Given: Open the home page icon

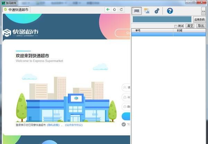Looking at the screenshot, I should (x=114, y=10).
